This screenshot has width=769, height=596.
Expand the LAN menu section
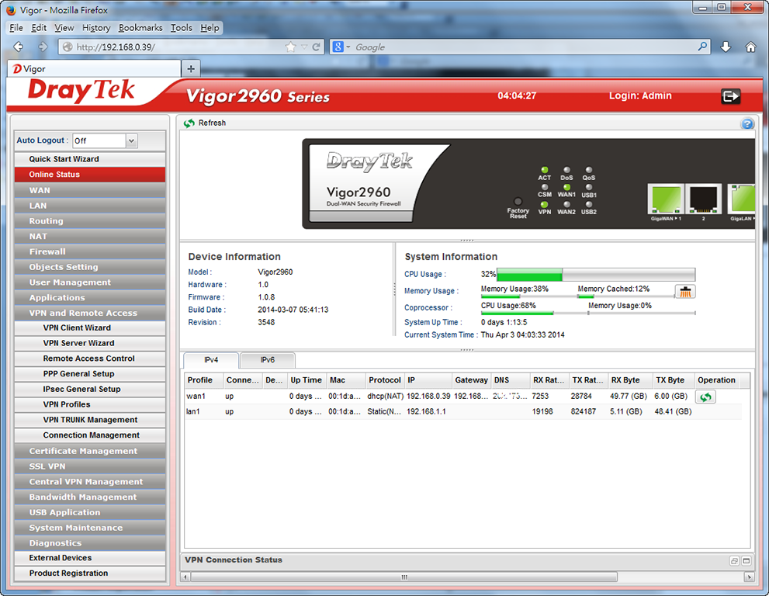click(90, 206)
